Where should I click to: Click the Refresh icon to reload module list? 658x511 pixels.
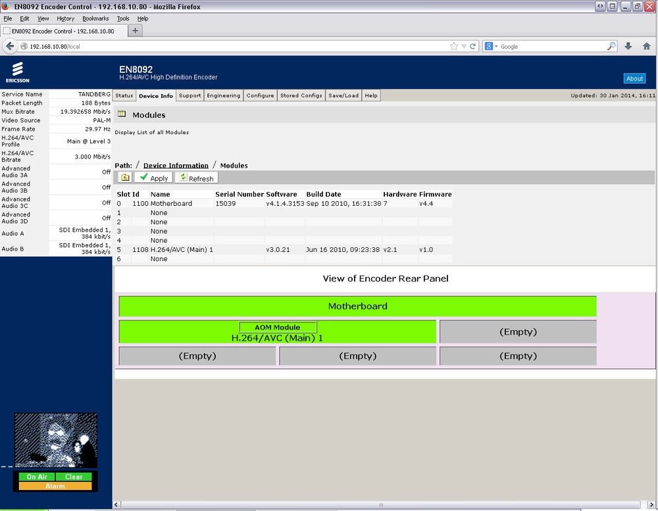pyautogui.click(x=196, y=177)
